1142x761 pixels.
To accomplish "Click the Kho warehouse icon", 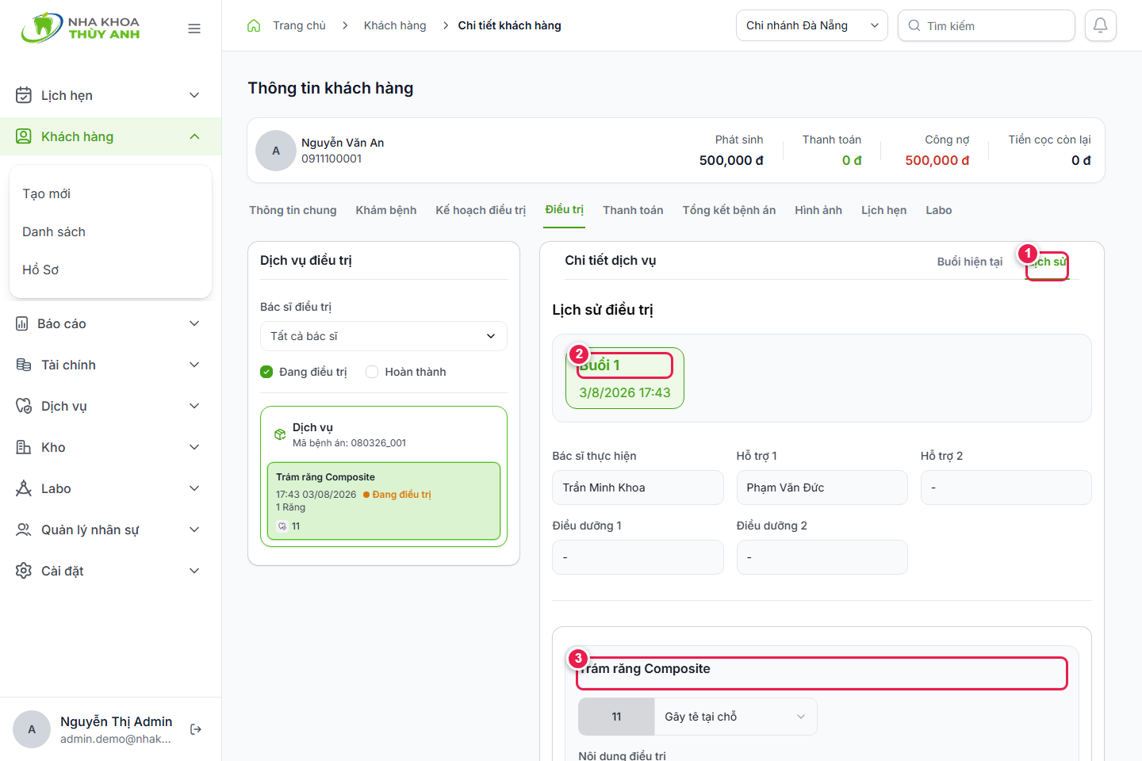I will (24, 447).
